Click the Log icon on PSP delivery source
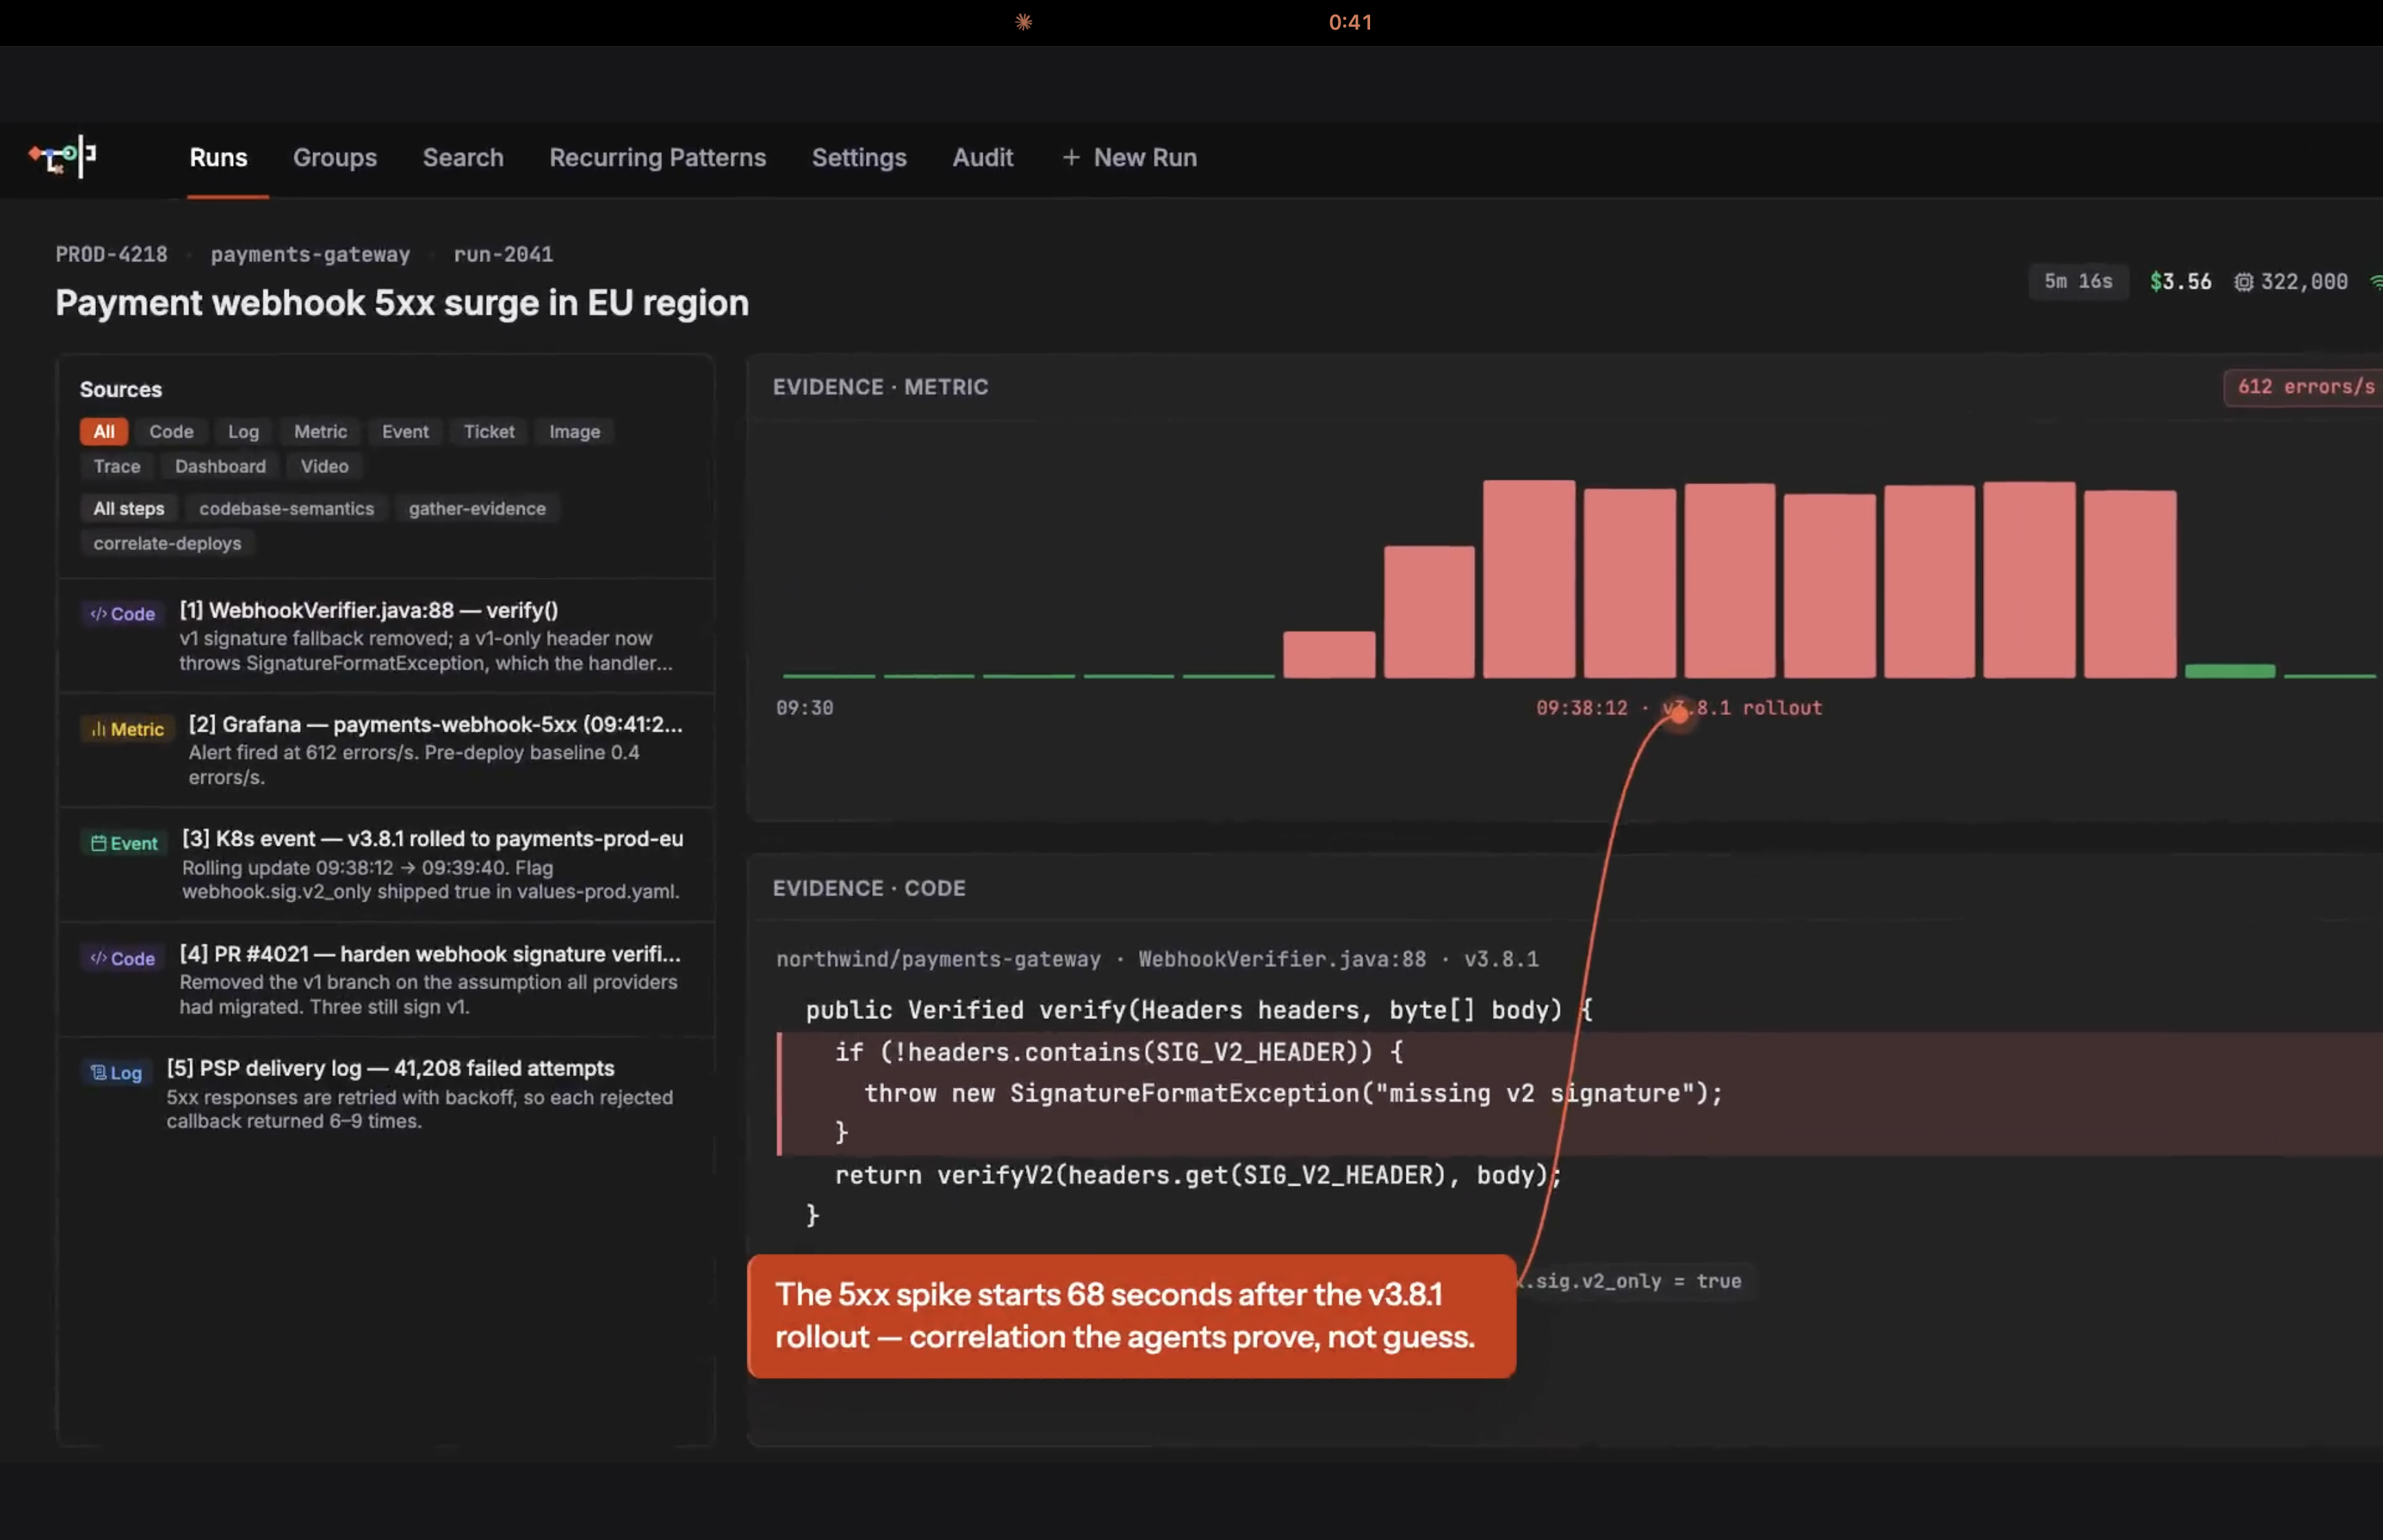 click(116, 1072)
